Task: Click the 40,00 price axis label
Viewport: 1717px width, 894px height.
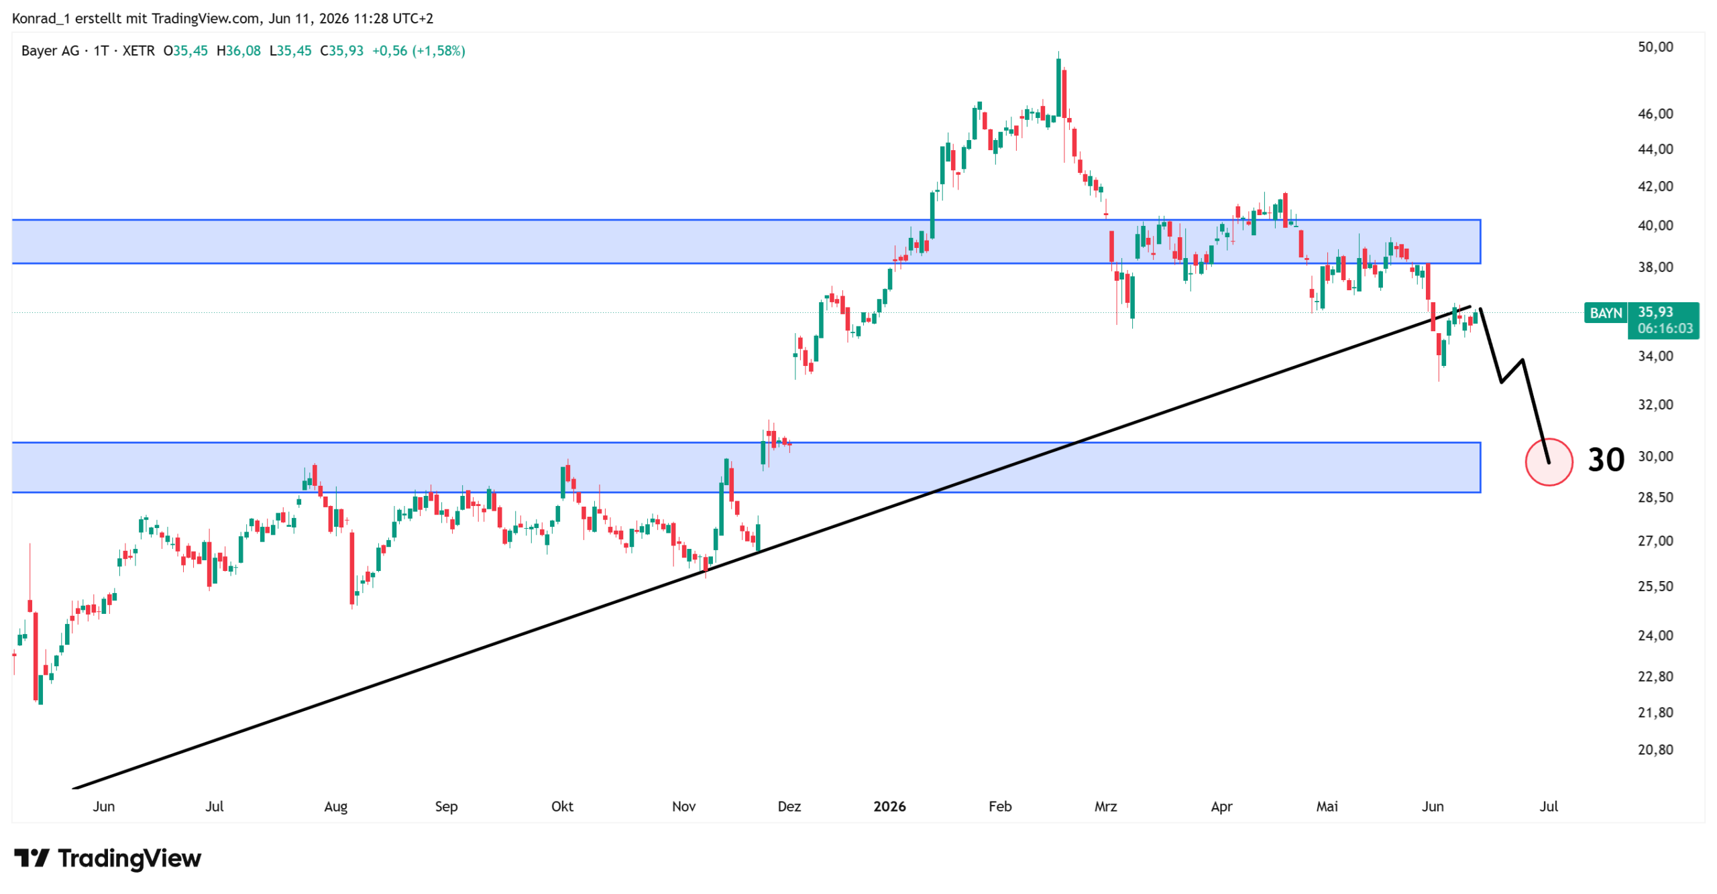Action: click(x=1655, y=226)
